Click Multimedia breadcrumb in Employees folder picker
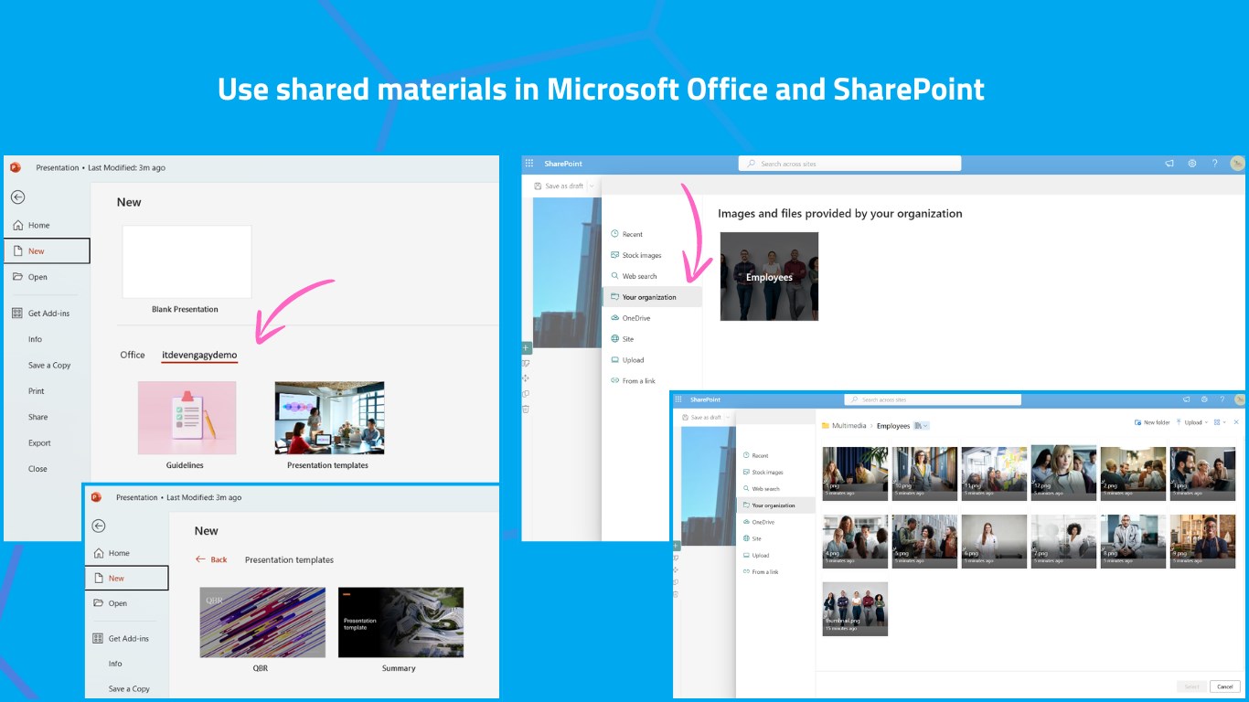 click(850, 426)
